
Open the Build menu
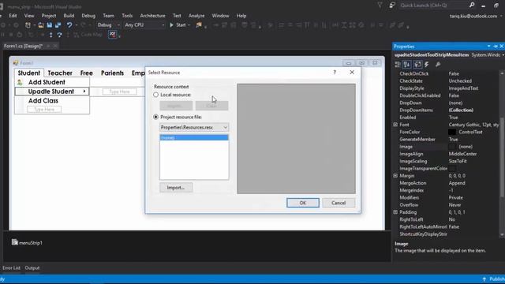[x=69, y=16]
